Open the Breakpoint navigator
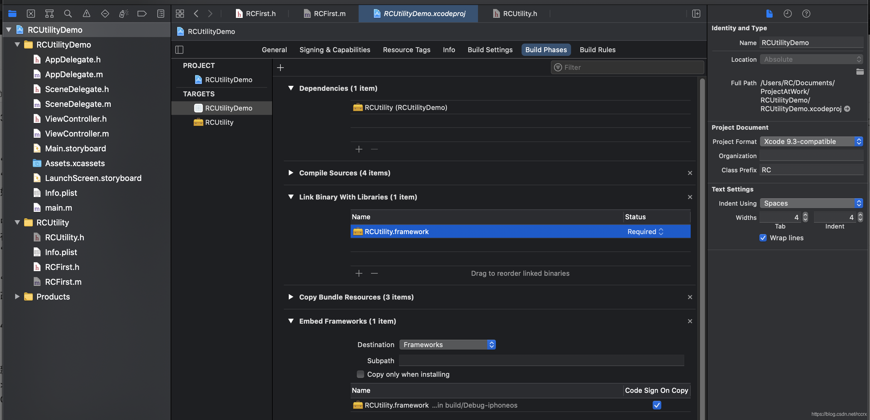This screenshot has height=420, width=870. 142,14
